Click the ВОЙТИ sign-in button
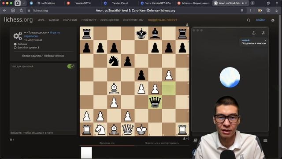The image size is (282, 159). [x=260, y=20]
